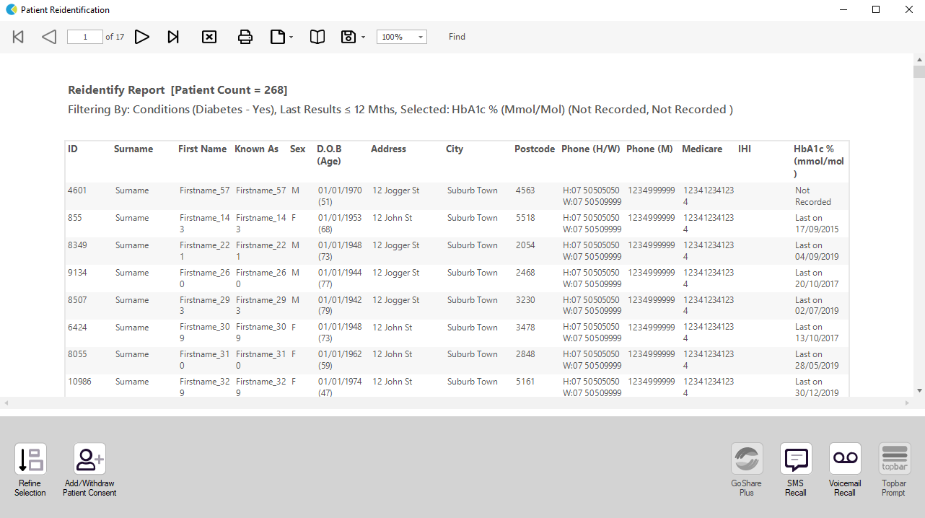Go to the previous report page
Viewport: 925px width, 518px height.
(49, 37)
